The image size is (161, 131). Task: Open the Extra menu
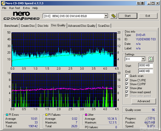click(x=26, y=8)
